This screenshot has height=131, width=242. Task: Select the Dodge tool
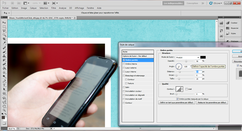coord(4,76)
